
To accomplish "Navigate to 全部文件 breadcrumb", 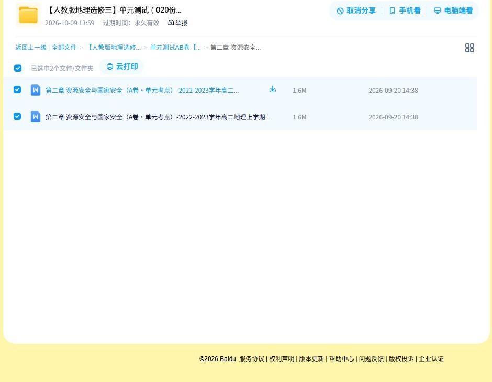I will click(x=64, y=48).
